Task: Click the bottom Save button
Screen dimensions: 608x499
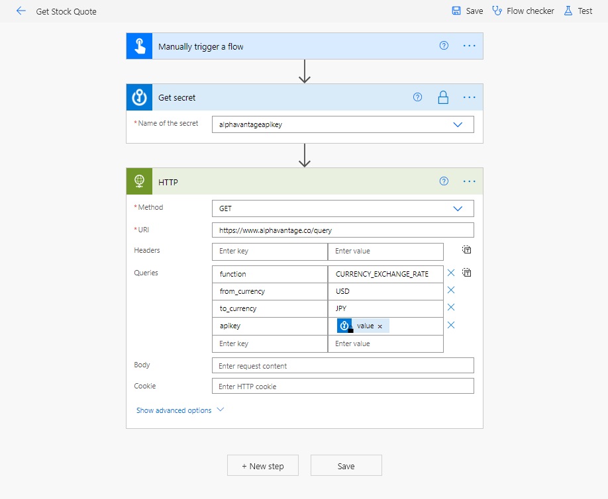Action: [x=346, y=465]
